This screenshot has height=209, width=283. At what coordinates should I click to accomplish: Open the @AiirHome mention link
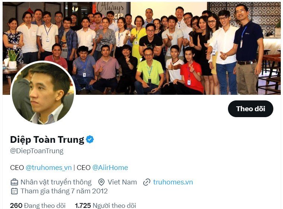(x=110, y=167)
